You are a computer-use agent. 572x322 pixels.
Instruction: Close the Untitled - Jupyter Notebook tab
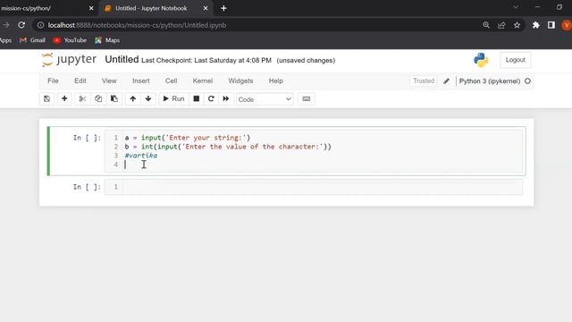(x=206, y=8)
